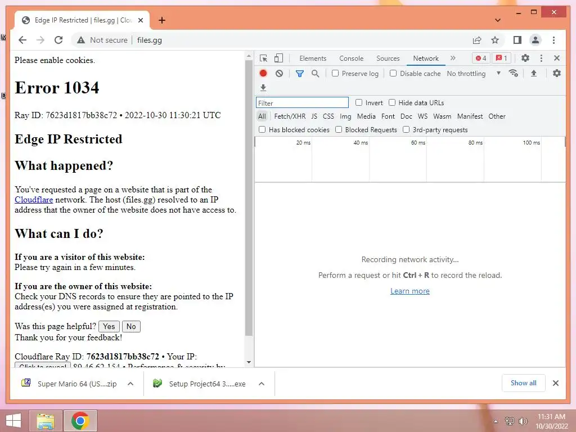
Task: Open the Chrome profile avatar
Action: (535, 40)
